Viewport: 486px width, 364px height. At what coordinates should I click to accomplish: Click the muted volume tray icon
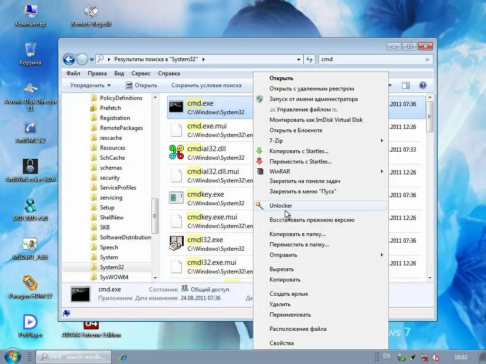point(435,357)
